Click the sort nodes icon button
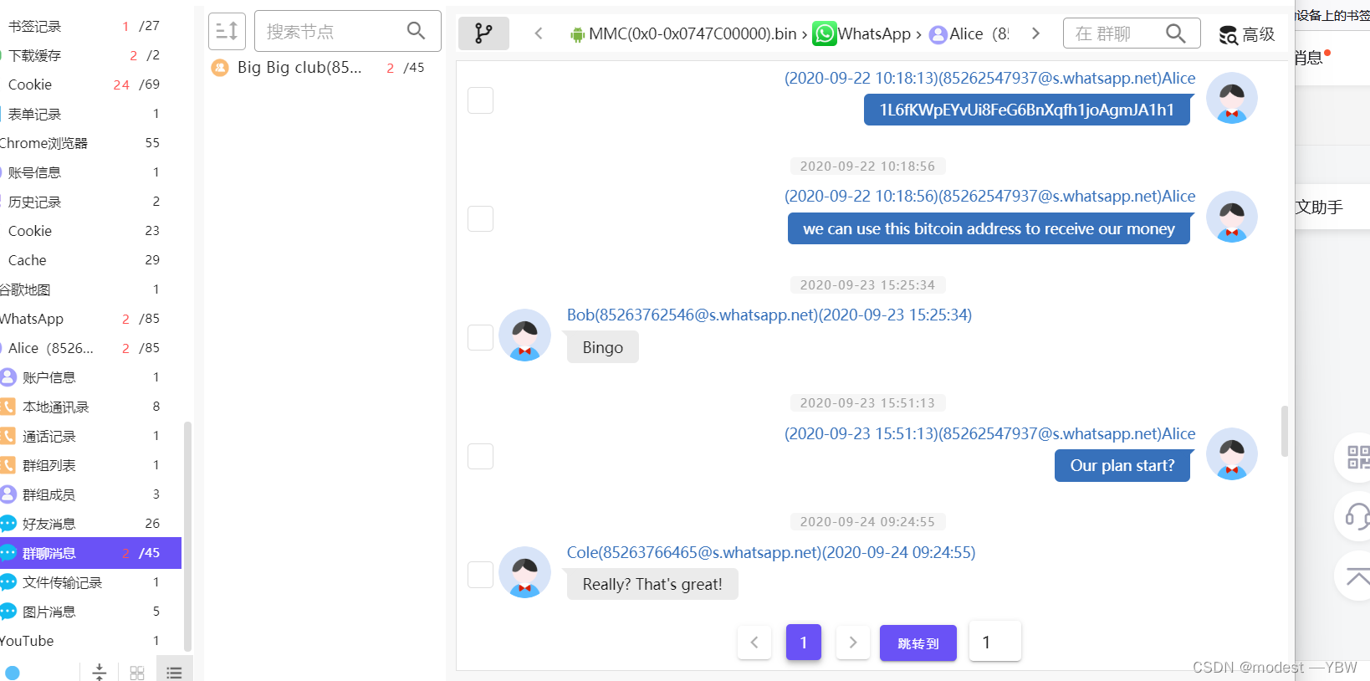Image resolution: width=1370 pixels, height=681 pixels. [x=227, y=32]
